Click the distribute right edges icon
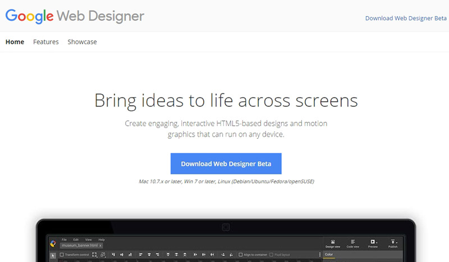The image size is (449, 262). tap(212, 255)
